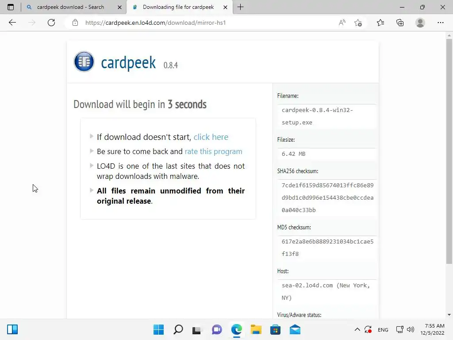Show hidden system tray icons
The image size is (453, 340).
pos(357,329)
